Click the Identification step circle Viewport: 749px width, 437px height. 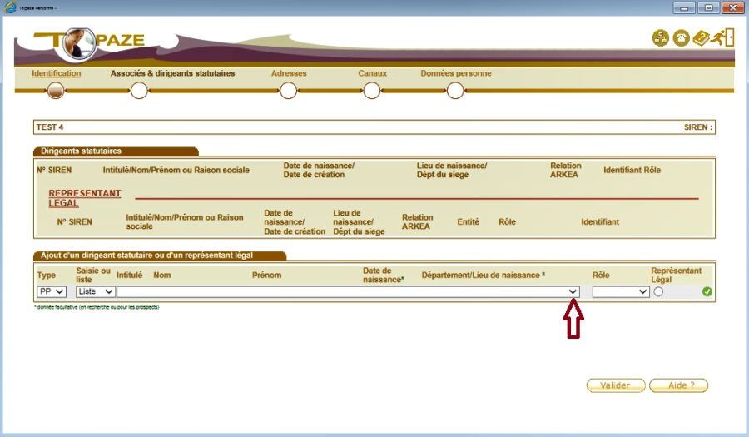[x=56, y=91]
